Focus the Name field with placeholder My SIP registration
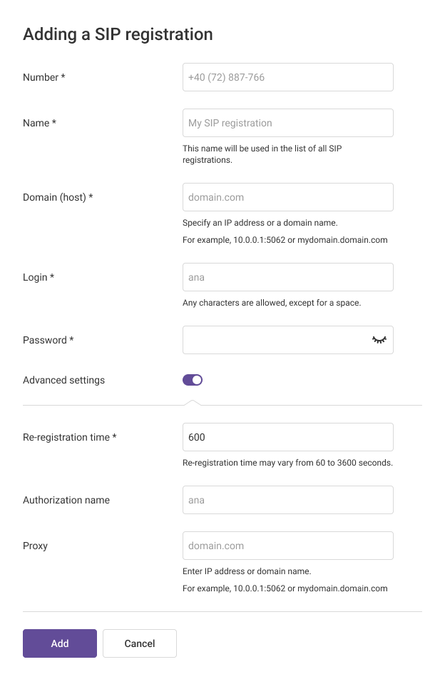Screen dimensions: 445x692 pos(287,123)
